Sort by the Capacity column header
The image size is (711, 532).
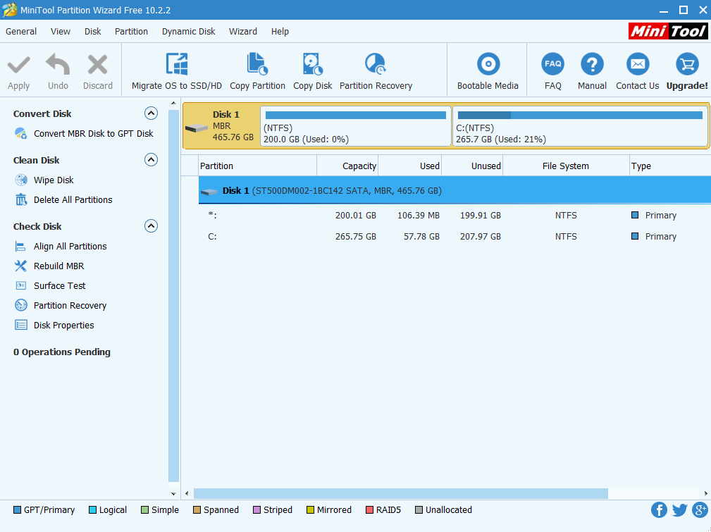pyautogui.click(x=347, y=166)
